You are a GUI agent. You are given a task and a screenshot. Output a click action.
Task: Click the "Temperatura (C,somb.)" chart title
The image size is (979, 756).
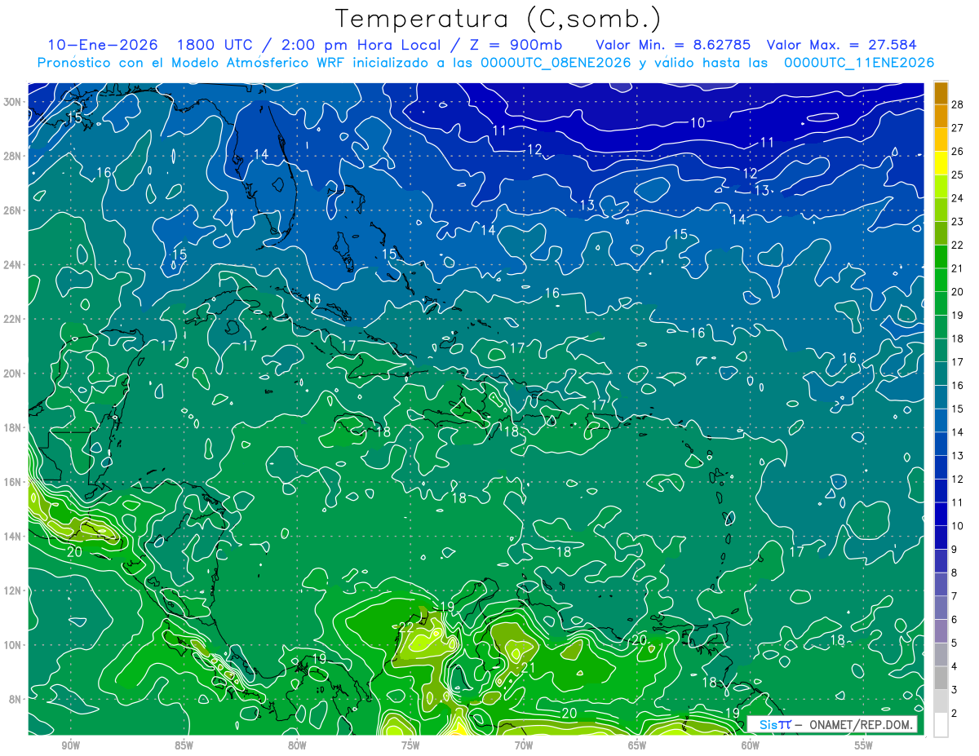pos(498,19)
